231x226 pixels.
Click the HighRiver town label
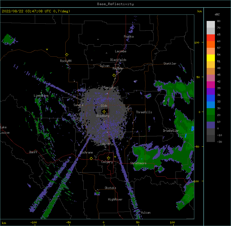(x=115, y=199)
